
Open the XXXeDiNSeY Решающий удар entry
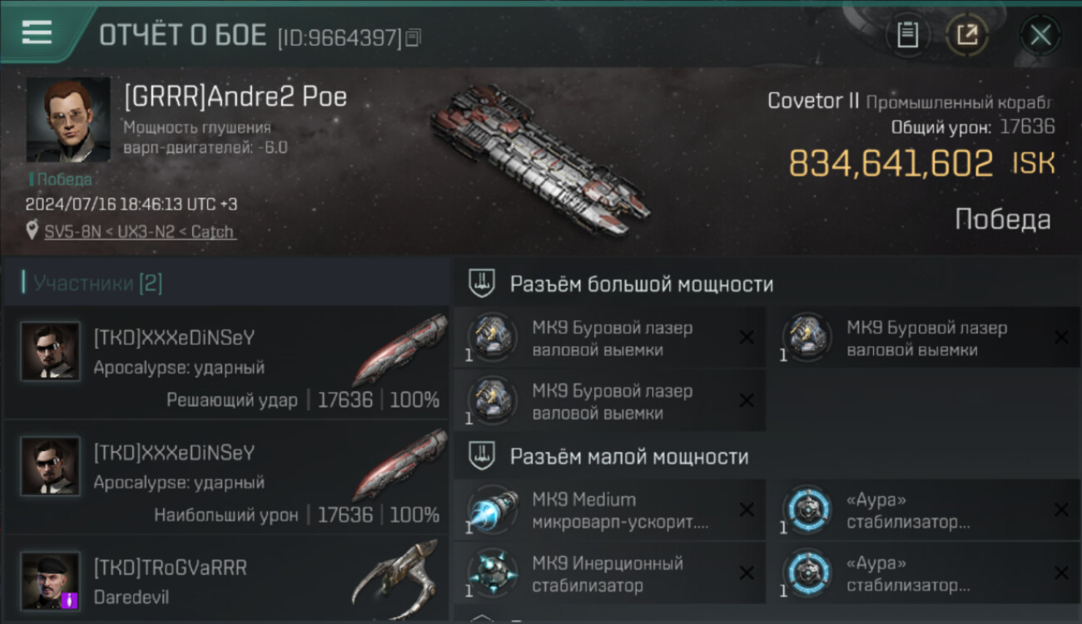tap(226, 362)
